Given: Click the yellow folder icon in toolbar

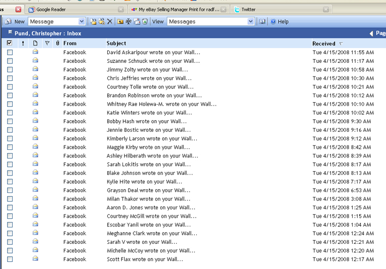Looking at the screenshot, I should pyautogui.click(x=120, y=22).
